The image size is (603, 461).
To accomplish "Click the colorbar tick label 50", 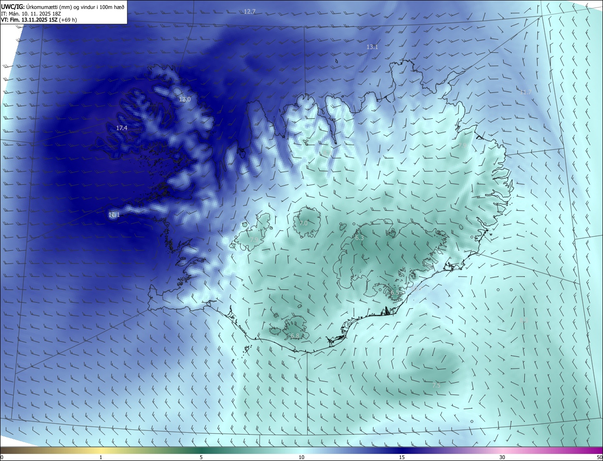I will tap(599, 457).
